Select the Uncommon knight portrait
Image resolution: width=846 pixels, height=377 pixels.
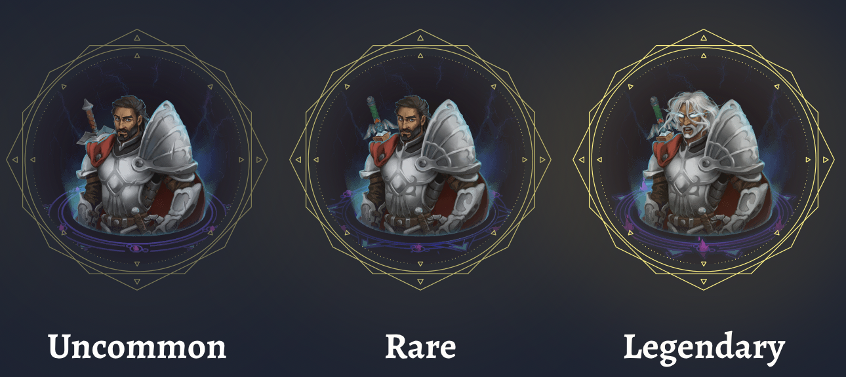[x=137, y=160]
